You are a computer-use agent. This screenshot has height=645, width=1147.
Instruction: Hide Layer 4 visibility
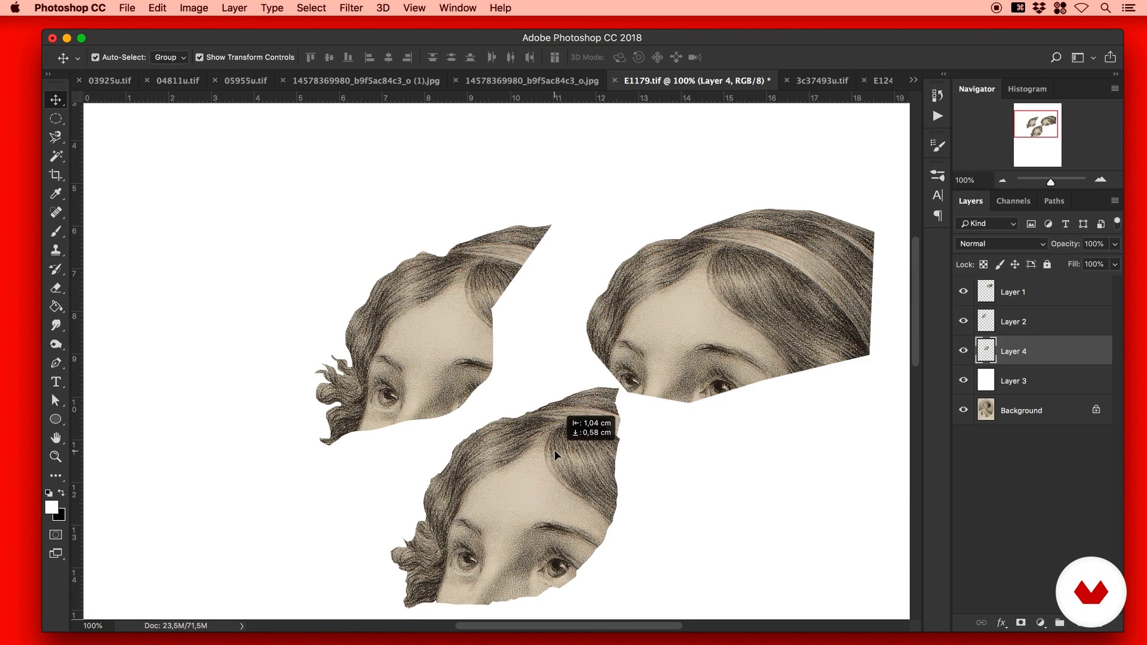963,351
